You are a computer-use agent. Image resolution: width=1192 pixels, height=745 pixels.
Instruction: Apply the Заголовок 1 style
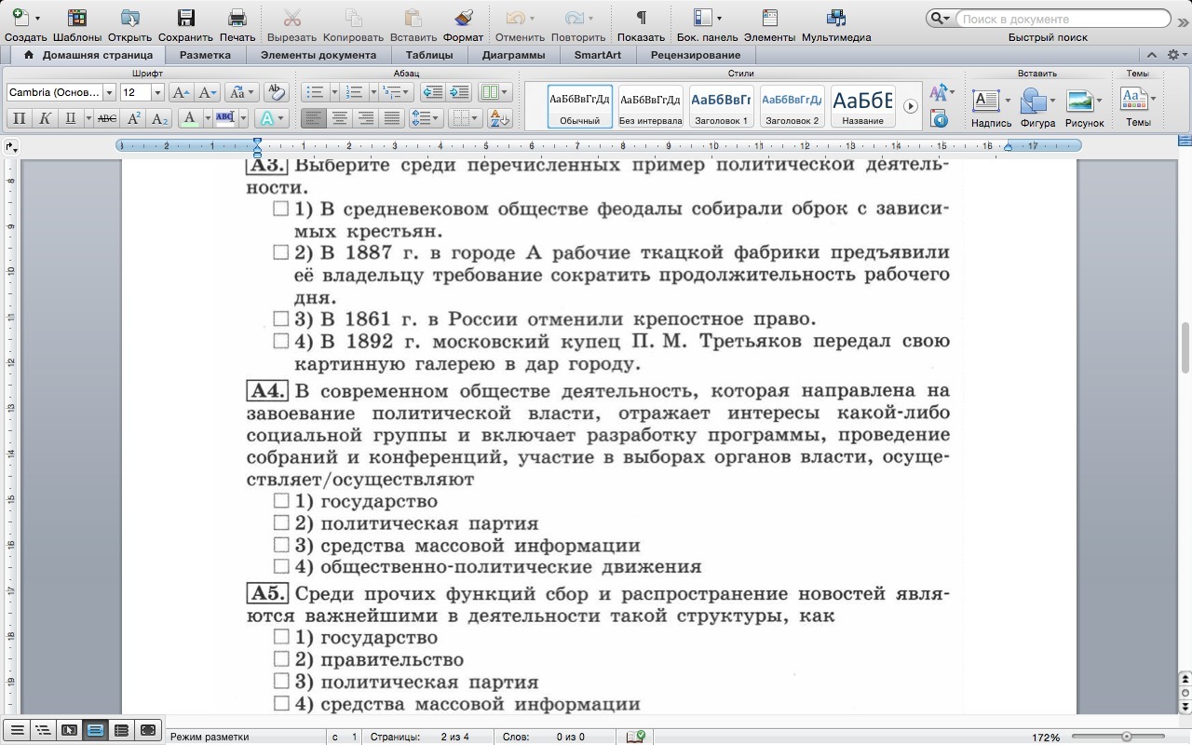721,106
